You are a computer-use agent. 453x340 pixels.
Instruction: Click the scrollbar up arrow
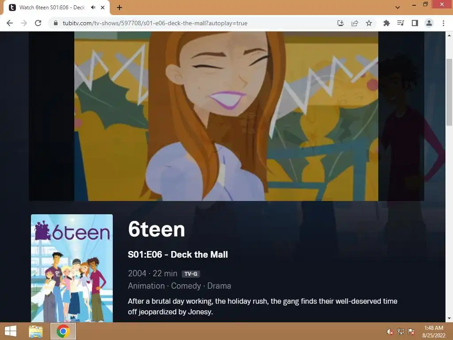449,35
